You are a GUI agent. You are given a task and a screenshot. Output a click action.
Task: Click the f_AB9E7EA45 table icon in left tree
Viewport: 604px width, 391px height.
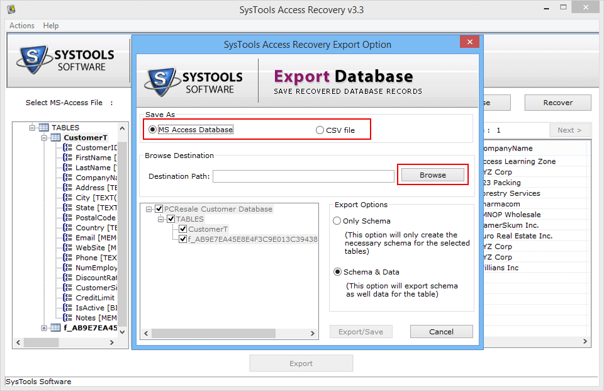pyautogui.click(x=56, y=328)
